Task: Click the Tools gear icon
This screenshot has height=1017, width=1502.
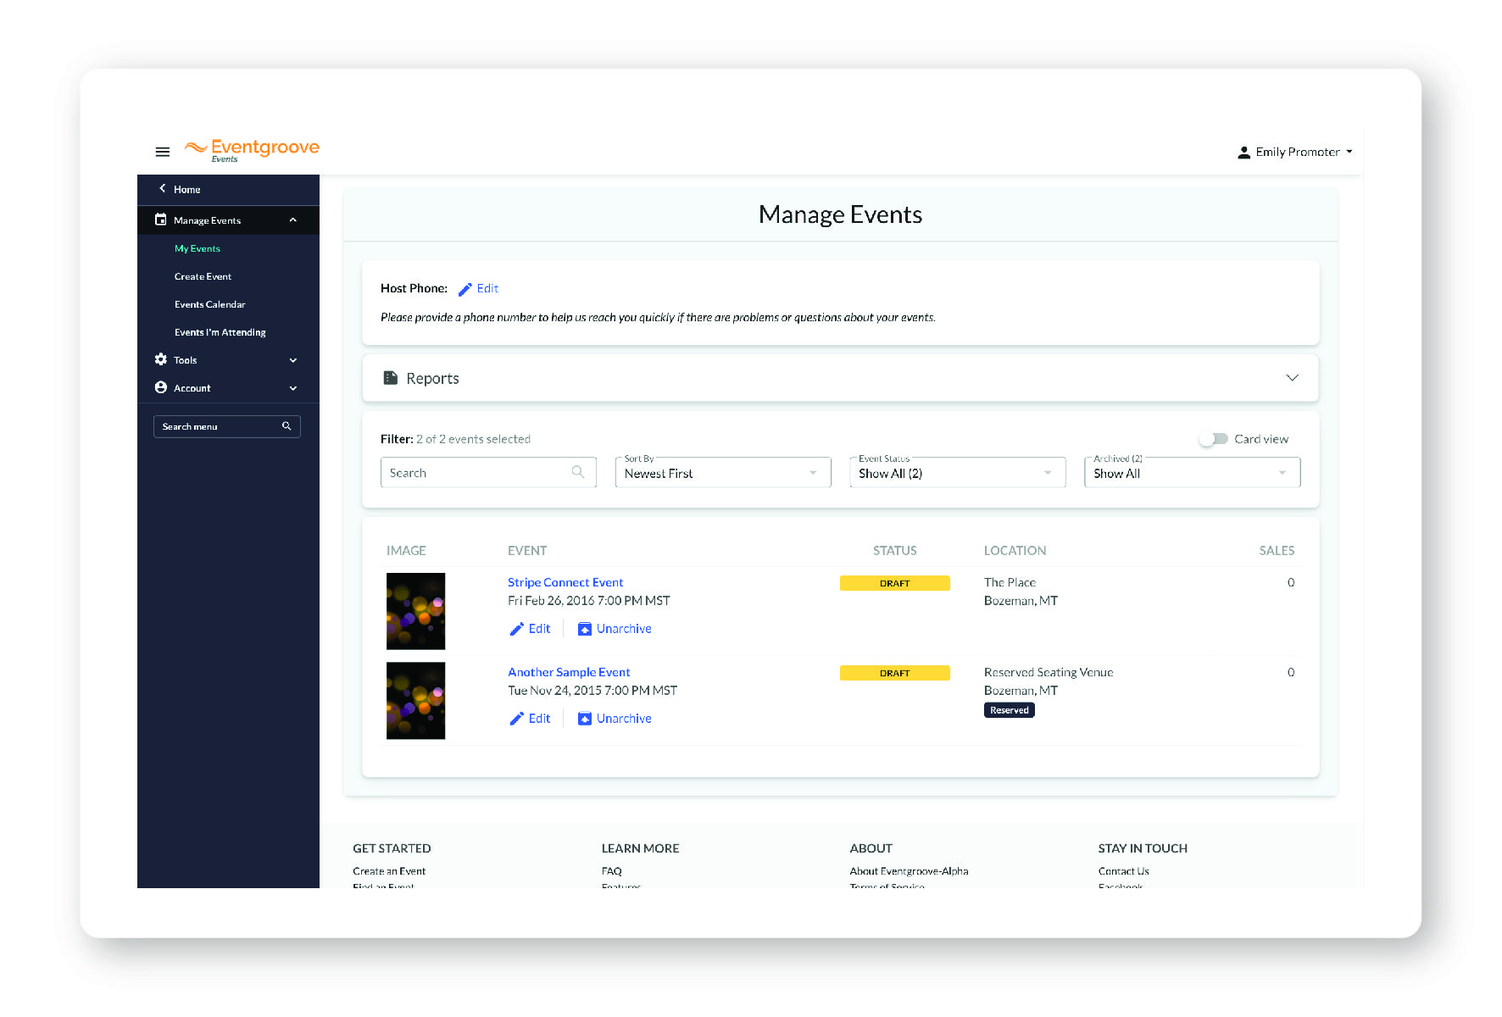Action: point(160,359)
